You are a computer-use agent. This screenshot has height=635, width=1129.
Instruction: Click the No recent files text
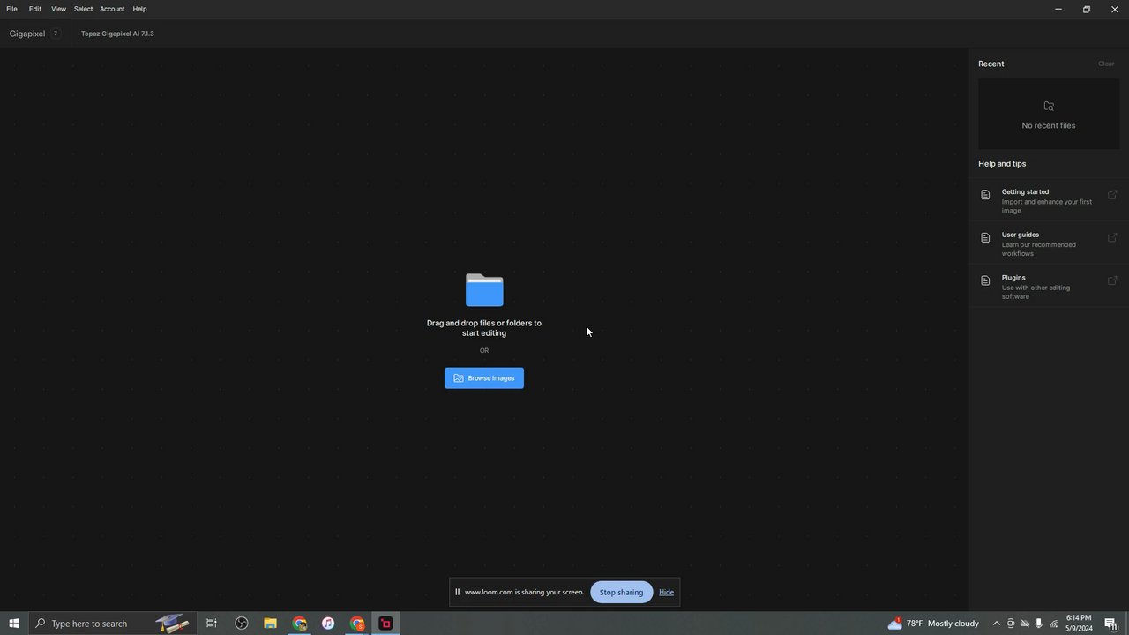click(1049, 125)
